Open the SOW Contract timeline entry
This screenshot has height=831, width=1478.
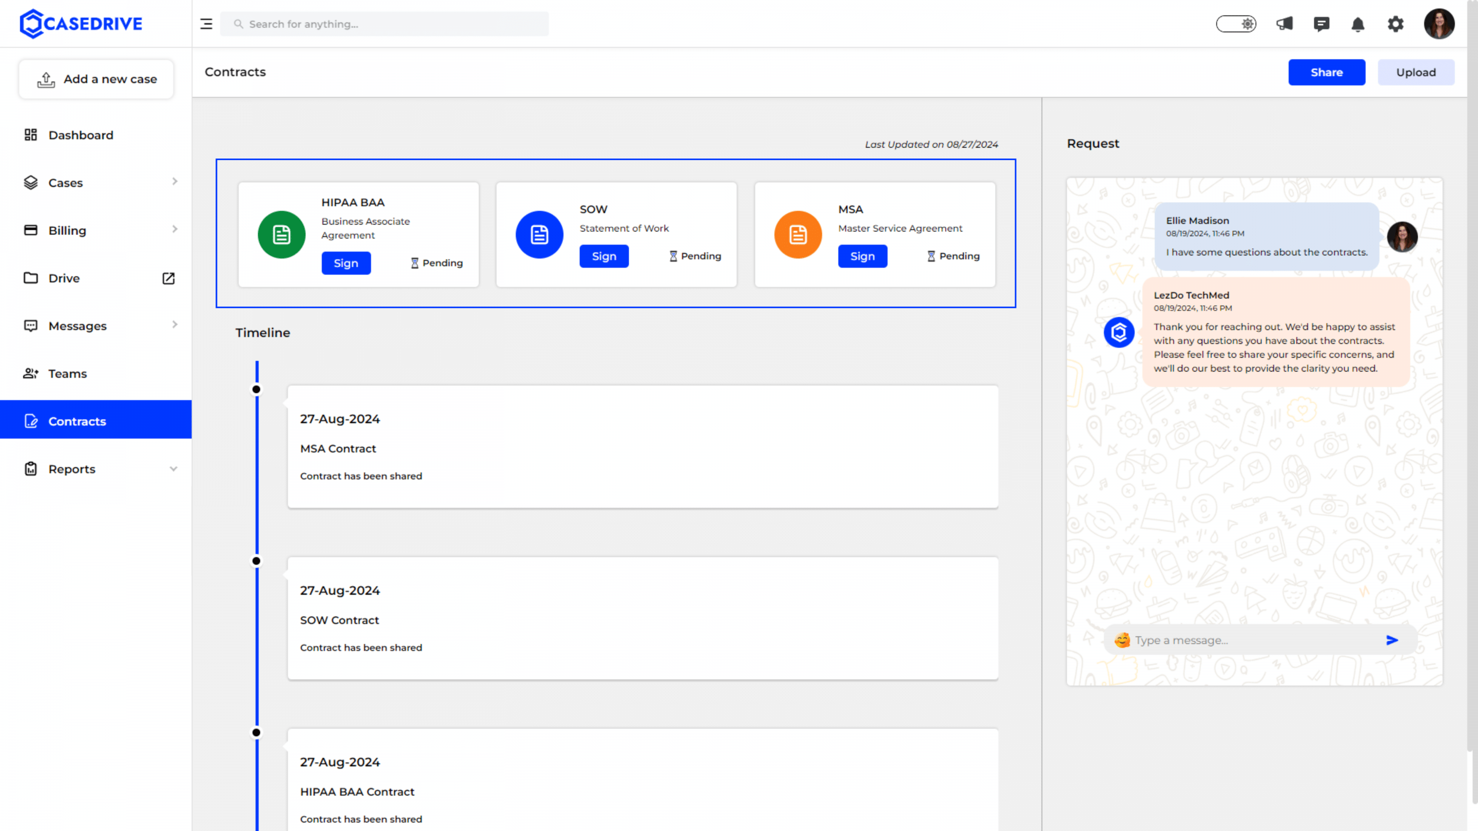click(x=643, y=618)
